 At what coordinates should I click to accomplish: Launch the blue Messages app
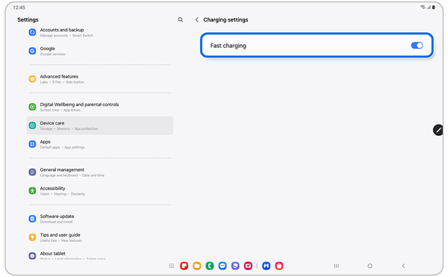(223, 266)
